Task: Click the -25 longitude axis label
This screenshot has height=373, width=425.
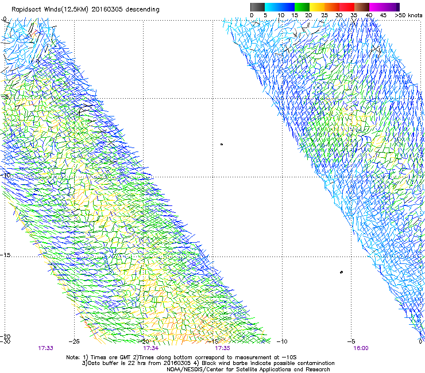Action: pyautogui.click(x=74, y=341)
